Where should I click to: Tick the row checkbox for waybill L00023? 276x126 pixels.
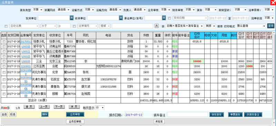4,47
